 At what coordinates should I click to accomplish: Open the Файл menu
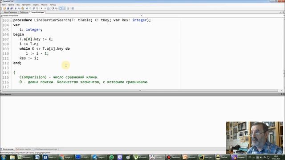tap(4, 5)
